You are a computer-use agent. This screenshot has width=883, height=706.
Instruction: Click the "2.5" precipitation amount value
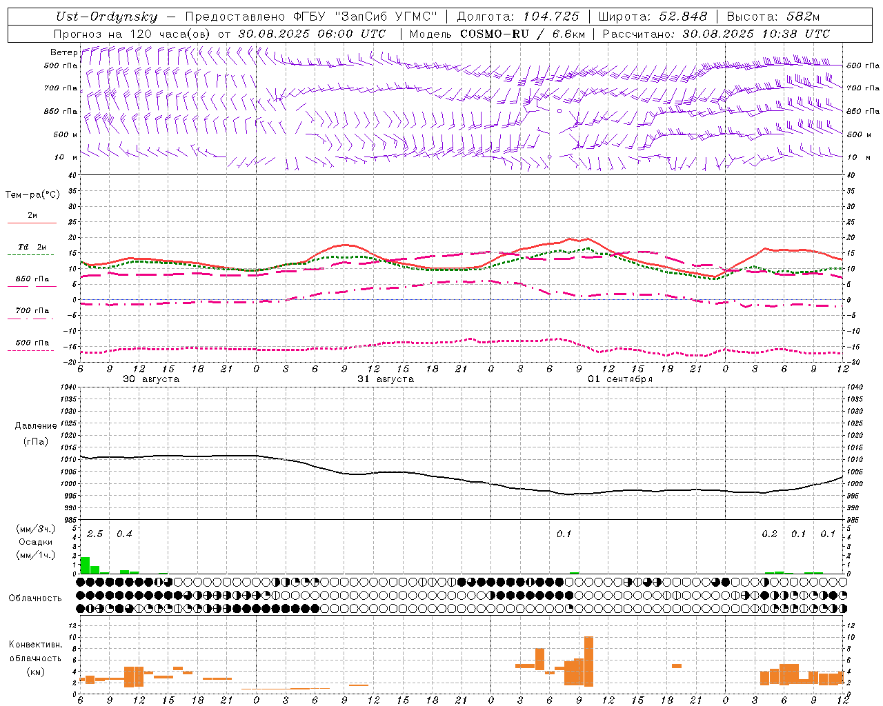click(95, 534)
